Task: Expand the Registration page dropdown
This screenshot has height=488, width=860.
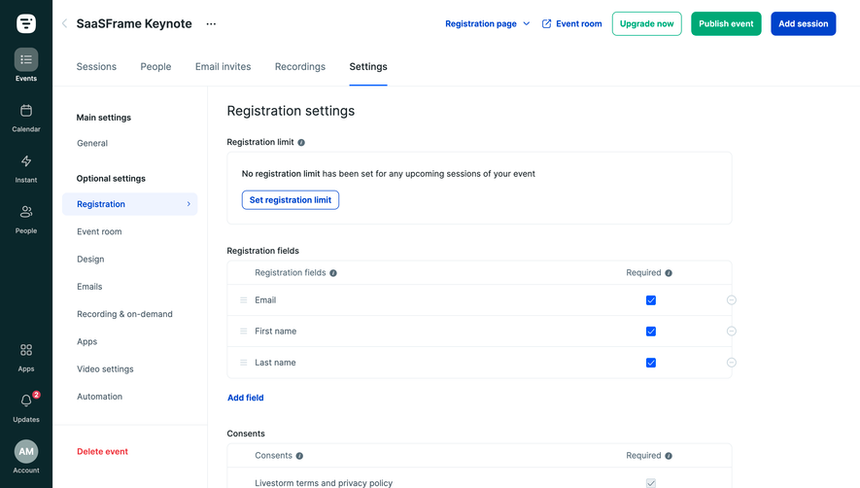Action: (x=487, y=23)
